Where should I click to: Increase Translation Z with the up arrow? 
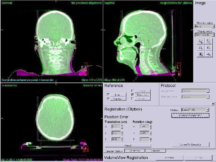click(x=122, y=138)
